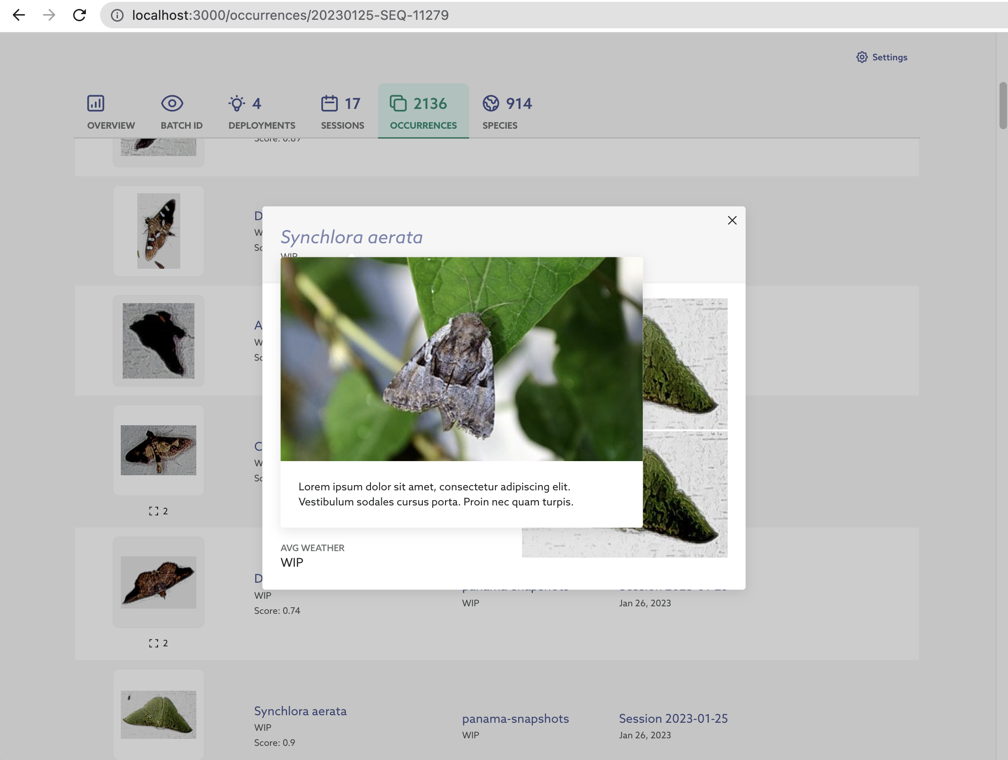This screenshot has width=1008, height=760.
Task: Click the Deployments lightbulb icon
Action: 236,103
